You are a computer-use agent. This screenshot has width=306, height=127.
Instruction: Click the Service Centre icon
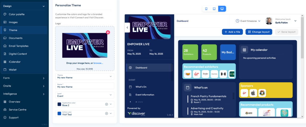[x=5, y=110]
